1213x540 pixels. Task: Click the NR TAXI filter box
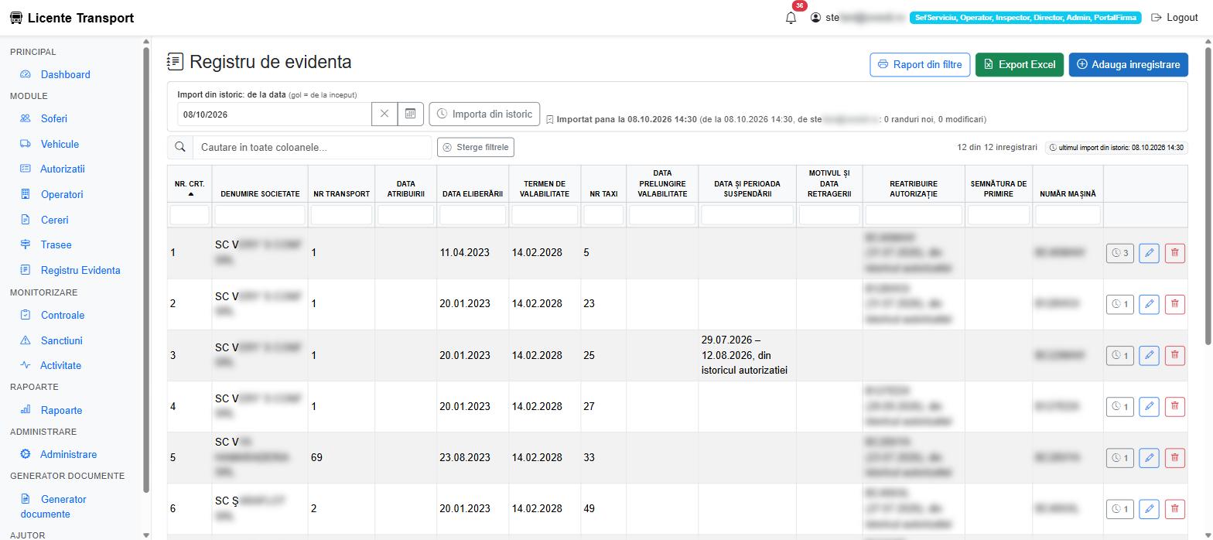coord(603,215)
